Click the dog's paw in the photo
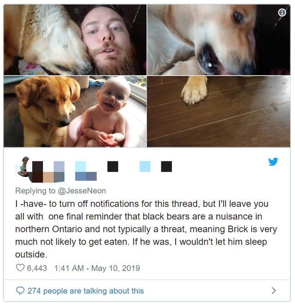The image size is (295, 307). coord(194,91)
